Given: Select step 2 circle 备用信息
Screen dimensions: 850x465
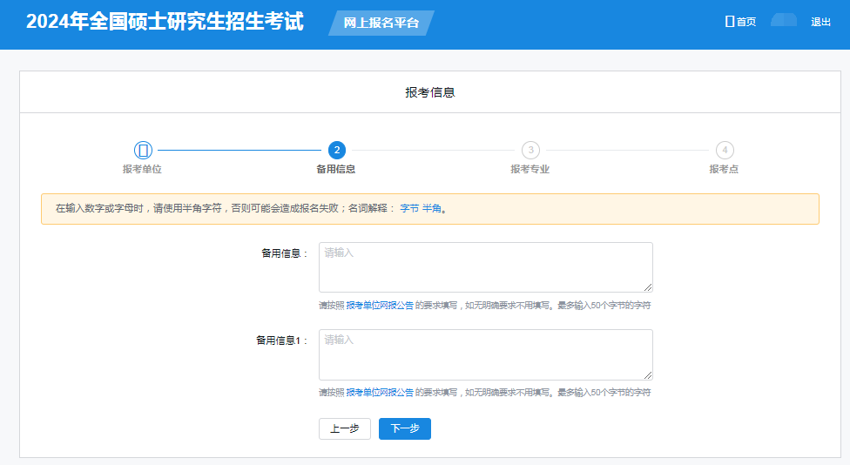Looking at the screenshot, I should [x=337, y=150].
